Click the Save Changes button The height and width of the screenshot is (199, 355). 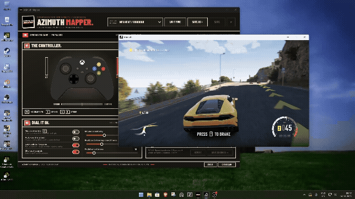[x=219, y=152]
